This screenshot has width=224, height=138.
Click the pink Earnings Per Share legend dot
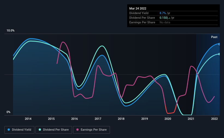pos(77,130)
